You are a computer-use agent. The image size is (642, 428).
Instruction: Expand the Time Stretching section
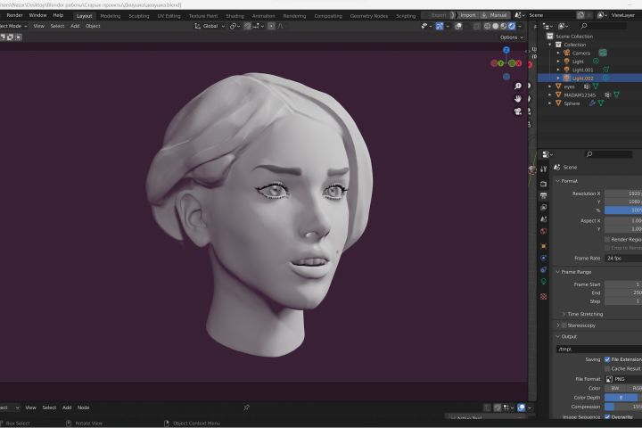point(584,314)
